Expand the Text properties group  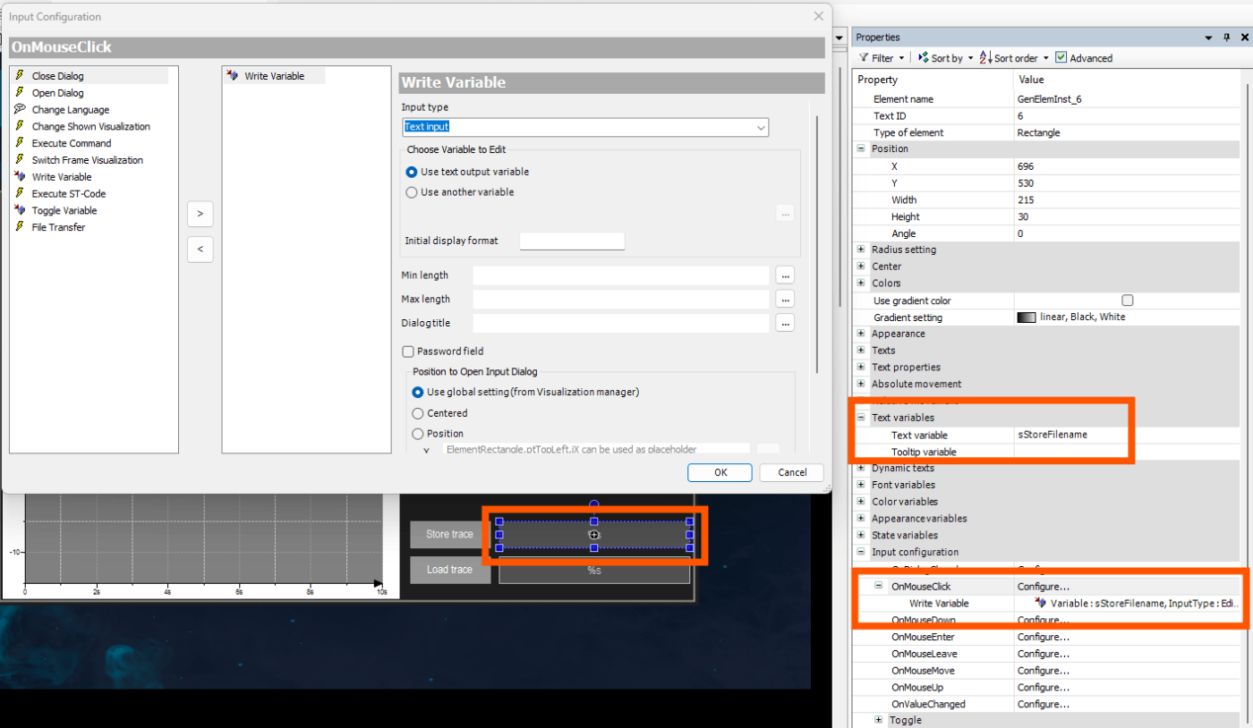point(861,368)
